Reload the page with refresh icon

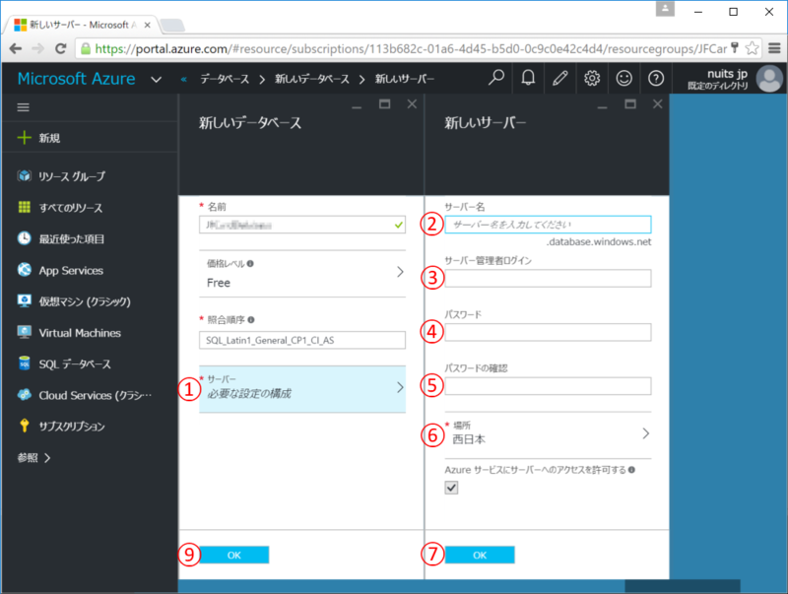click(61, 48)
